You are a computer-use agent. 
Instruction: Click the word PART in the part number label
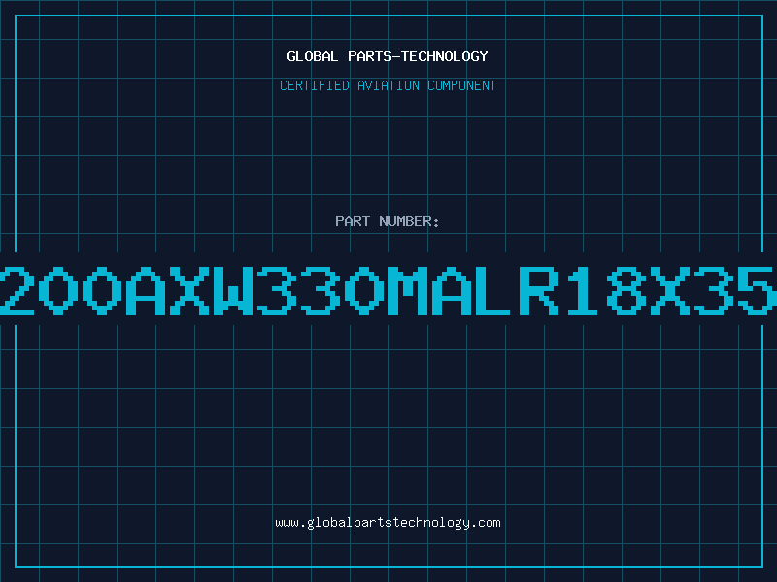coord(353,221)
